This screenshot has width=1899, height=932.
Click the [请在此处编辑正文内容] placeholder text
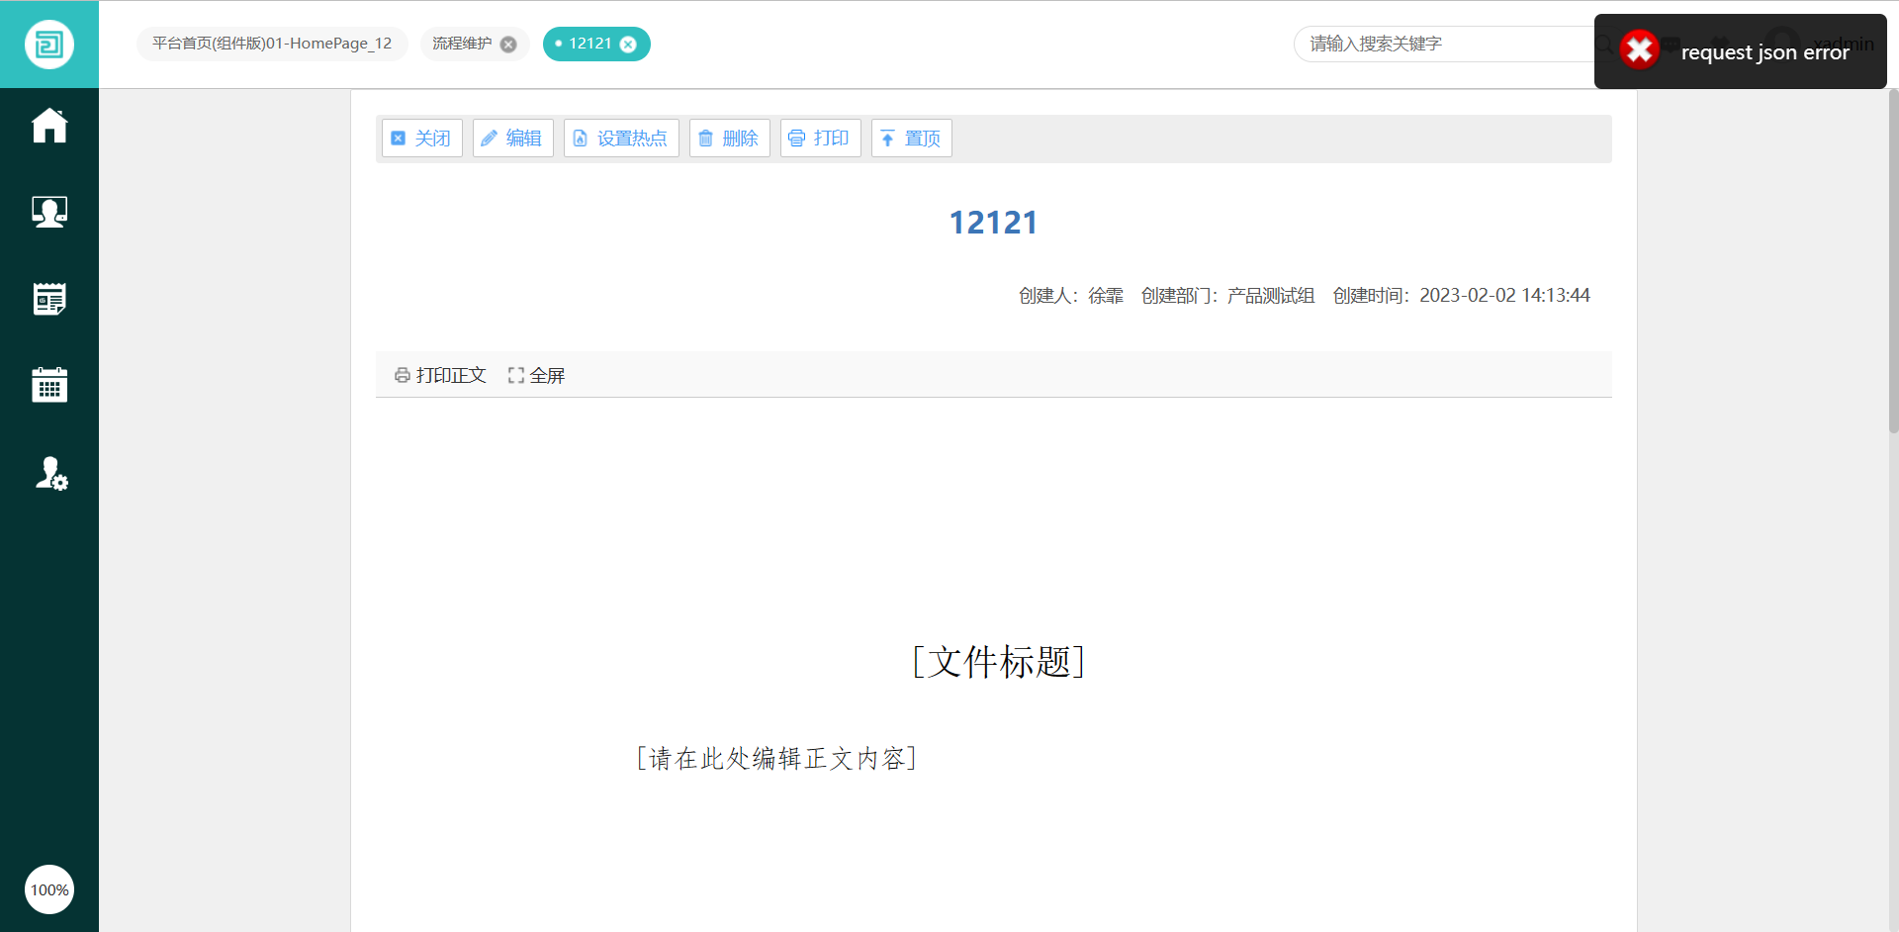tap(776, 758)
